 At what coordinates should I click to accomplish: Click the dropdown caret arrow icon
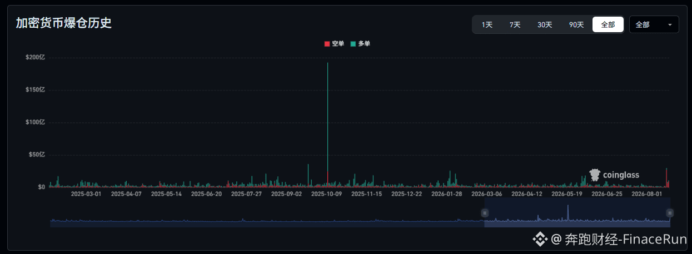point(670,25)
